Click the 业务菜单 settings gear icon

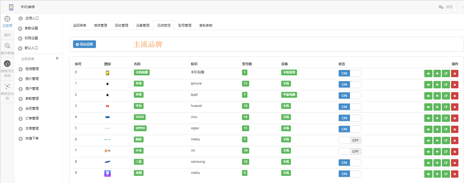tap(57, 58)
